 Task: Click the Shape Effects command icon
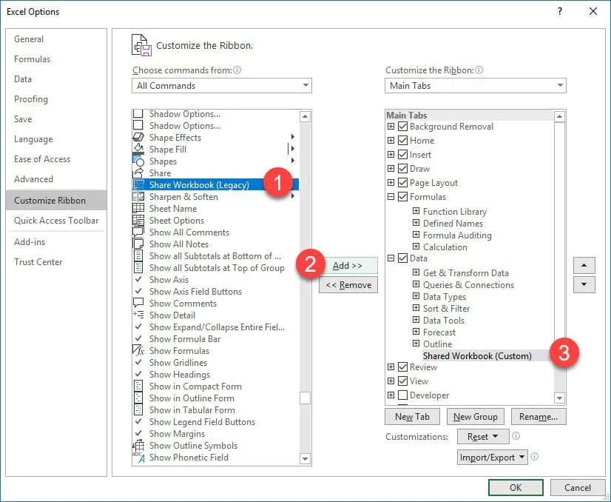[x=138, y=138]
